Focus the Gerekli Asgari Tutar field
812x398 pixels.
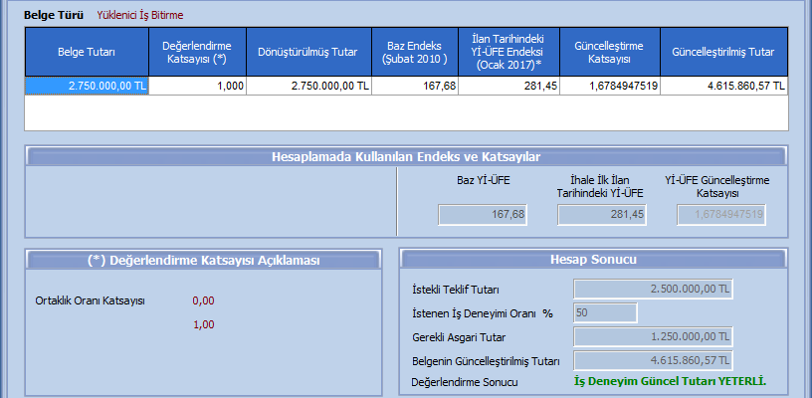654,336
